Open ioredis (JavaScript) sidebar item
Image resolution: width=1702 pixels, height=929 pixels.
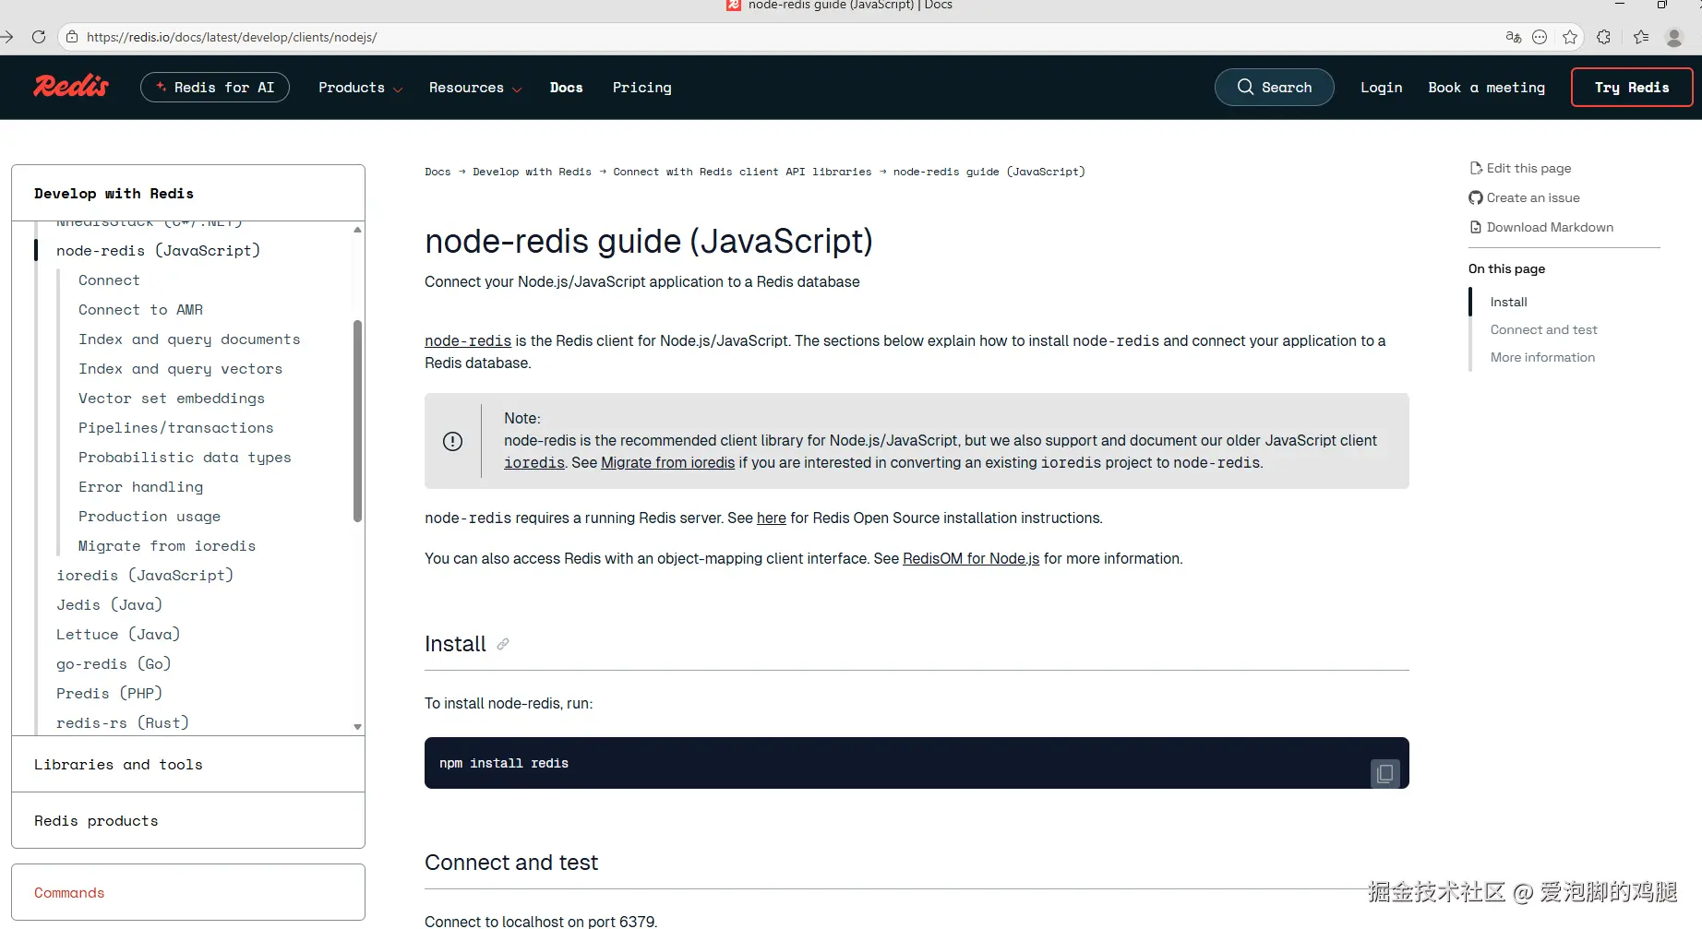145,576
